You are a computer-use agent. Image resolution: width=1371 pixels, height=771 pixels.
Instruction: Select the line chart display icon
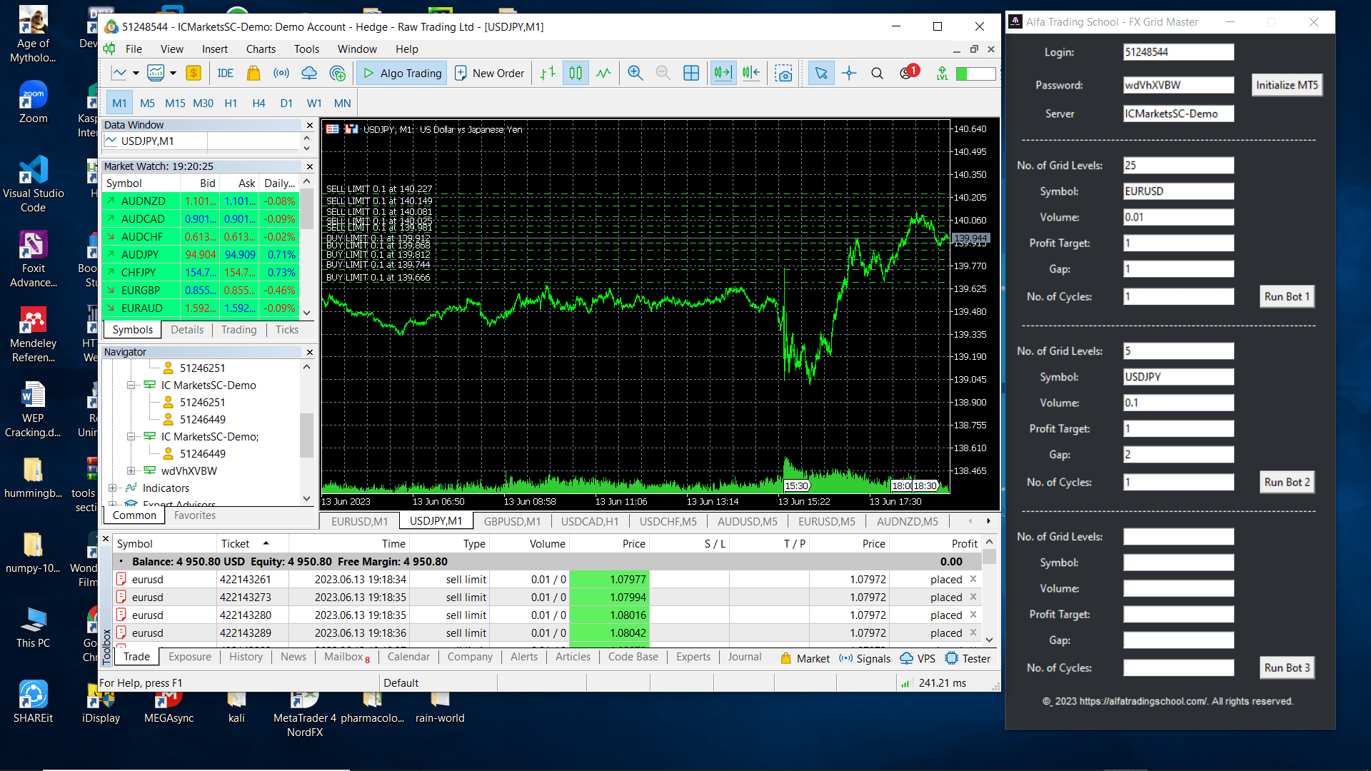pos(603,73)
